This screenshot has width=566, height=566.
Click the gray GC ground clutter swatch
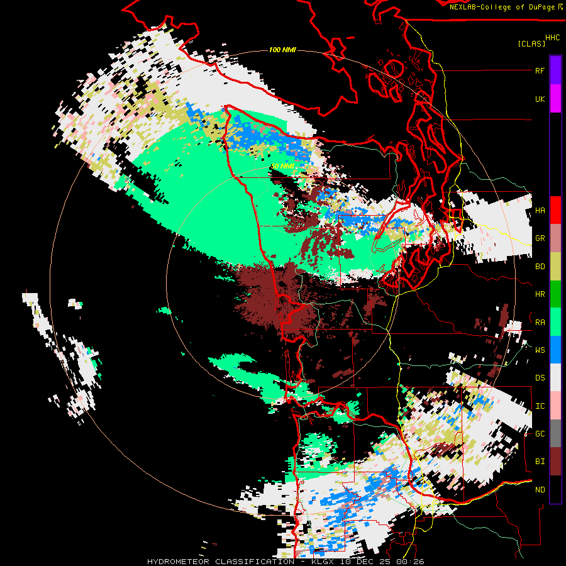click(x=555, y=433)
